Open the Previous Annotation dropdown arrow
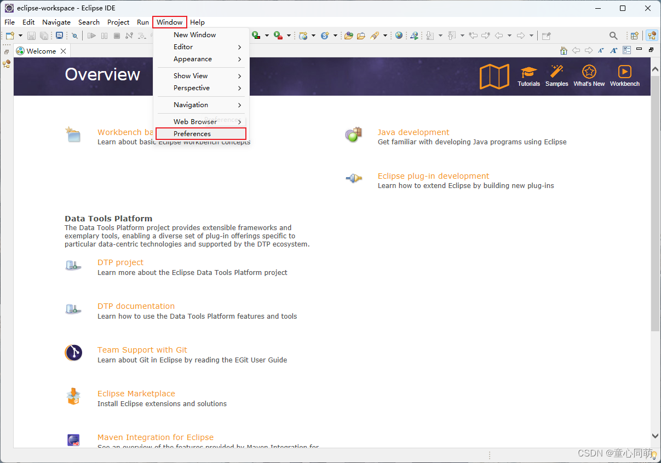Viewport: 661px width, 463px height. tap(462, 36)
